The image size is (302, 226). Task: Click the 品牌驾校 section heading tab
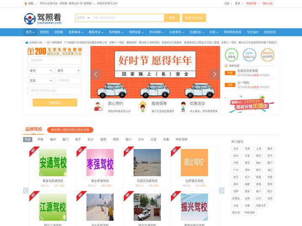point(34,129)
